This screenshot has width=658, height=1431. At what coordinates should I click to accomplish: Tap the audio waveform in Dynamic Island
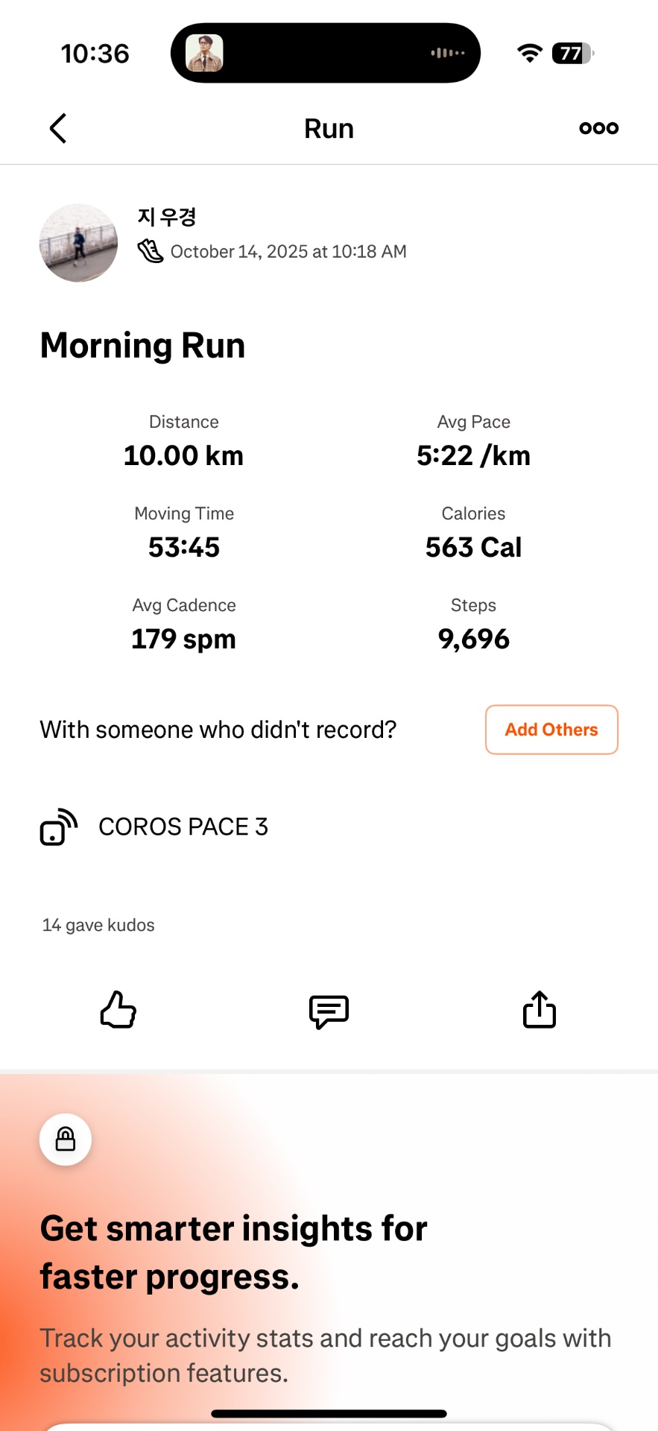pos(448,53)
